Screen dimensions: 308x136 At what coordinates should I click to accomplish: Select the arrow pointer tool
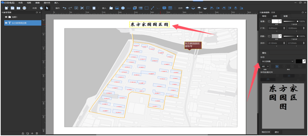(47, 8)
